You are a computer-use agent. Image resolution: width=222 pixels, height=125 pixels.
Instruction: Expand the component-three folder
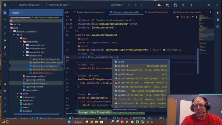(x=24, y=49)
